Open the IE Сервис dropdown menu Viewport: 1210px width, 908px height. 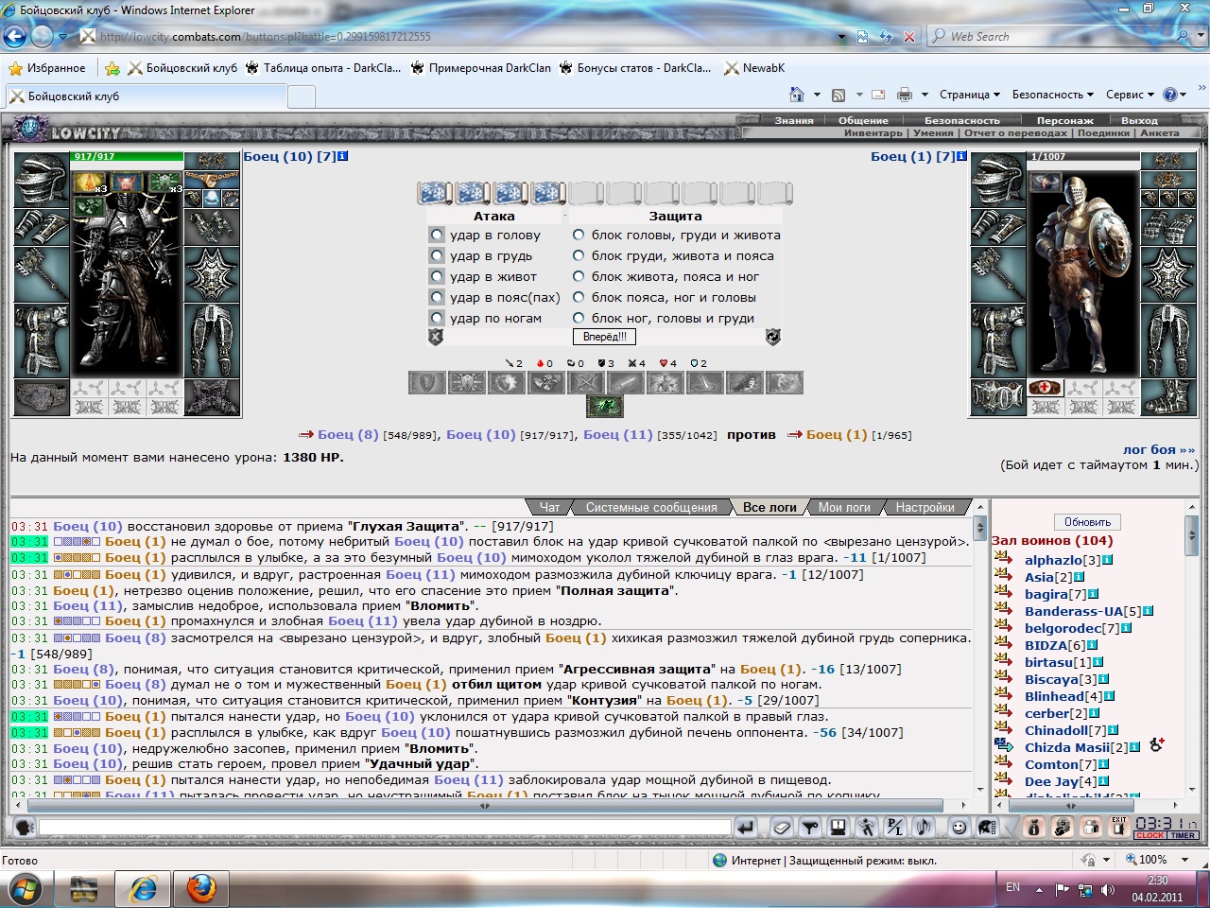[x=1130, y=95]
